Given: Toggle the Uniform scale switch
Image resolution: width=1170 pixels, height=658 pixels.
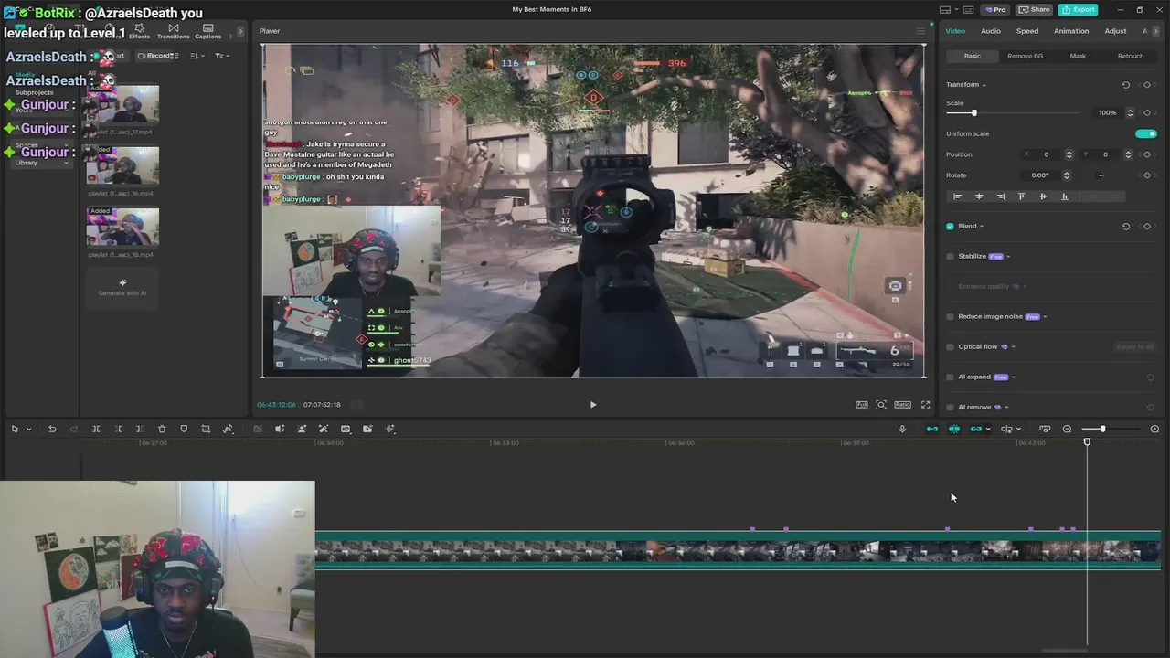Looking at the screenshot, I should coord(1146,133).
